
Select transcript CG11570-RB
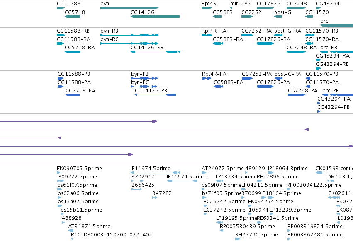coord(322,31)
